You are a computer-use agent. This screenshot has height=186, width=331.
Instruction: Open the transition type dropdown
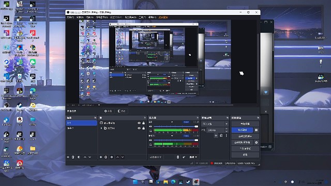[215, 124]
